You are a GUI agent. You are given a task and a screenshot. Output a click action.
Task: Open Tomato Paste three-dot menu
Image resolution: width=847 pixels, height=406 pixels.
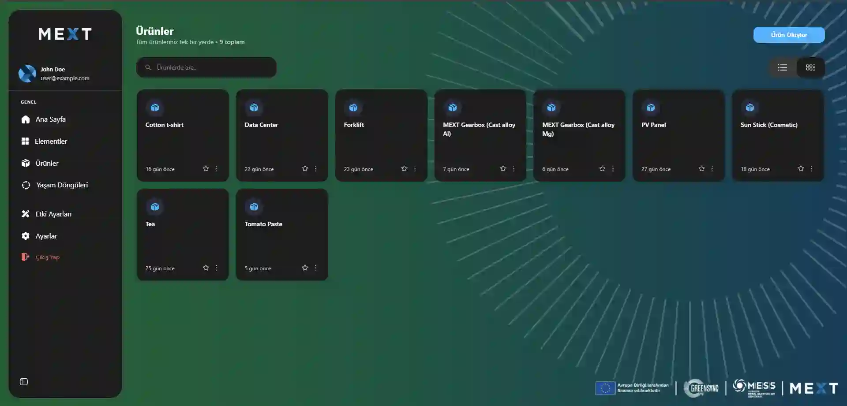[315, 268]
